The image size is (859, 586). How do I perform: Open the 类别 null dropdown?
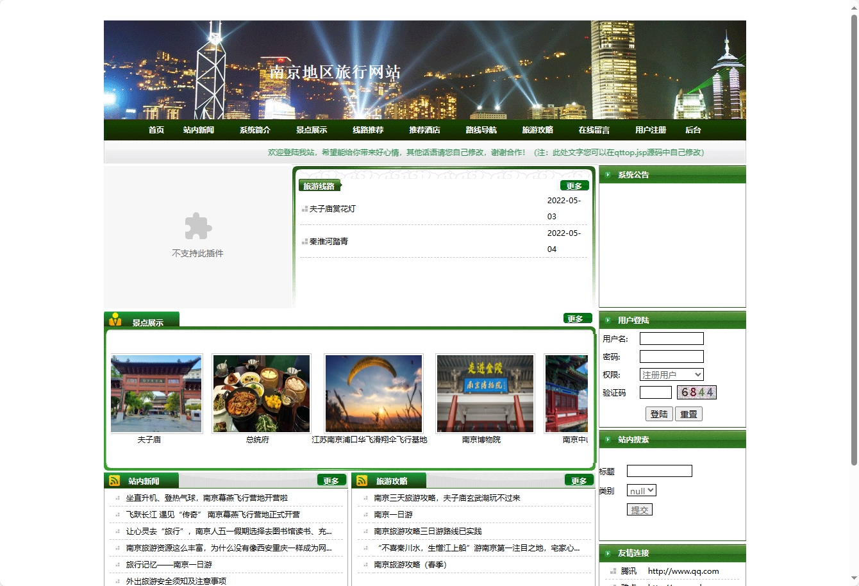pos(641,490)
